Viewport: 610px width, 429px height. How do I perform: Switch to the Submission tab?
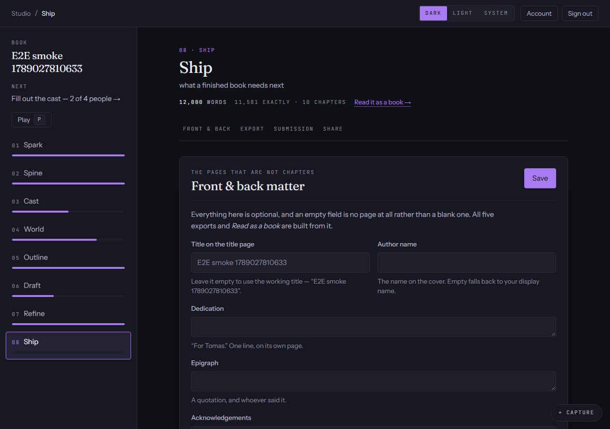[294, 129]
